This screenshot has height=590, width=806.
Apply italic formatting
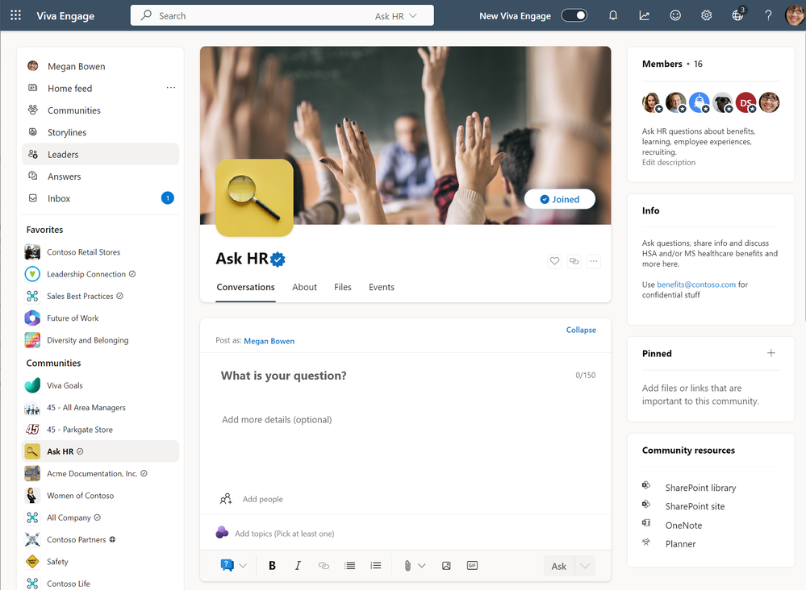click(298, 565)
